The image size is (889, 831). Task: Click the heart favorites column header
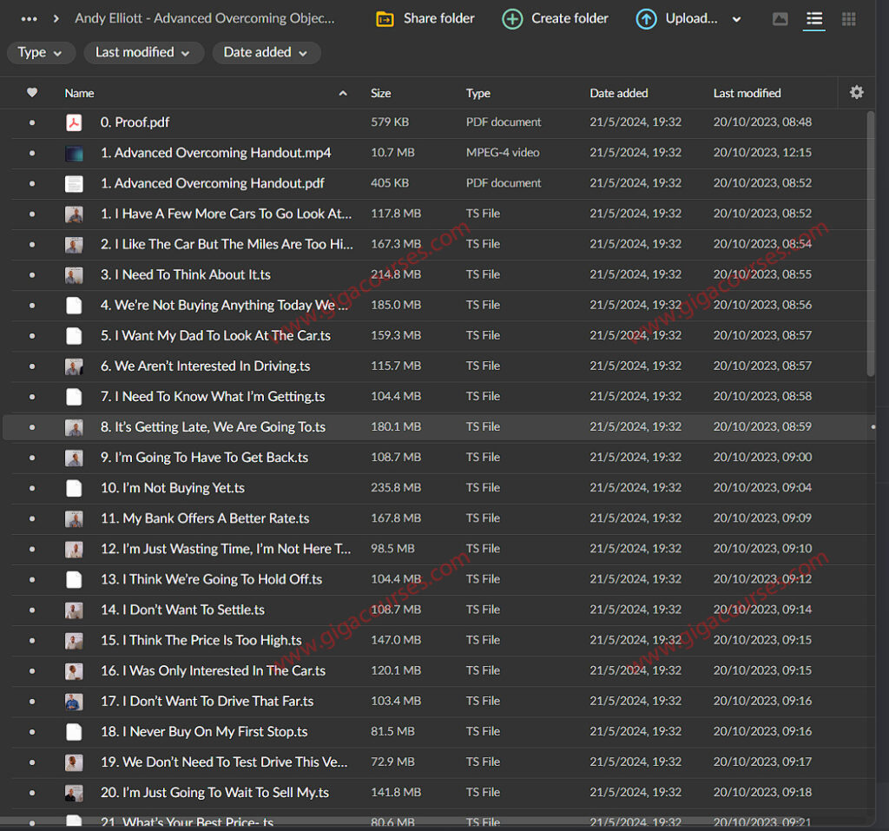click(x=32, y=93)
